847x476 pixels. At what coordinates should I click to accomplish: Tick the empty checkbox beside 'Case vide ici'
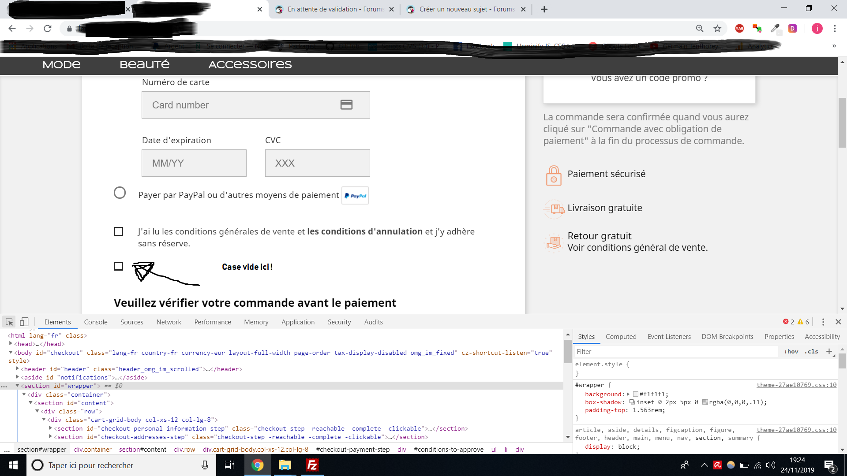118,266
